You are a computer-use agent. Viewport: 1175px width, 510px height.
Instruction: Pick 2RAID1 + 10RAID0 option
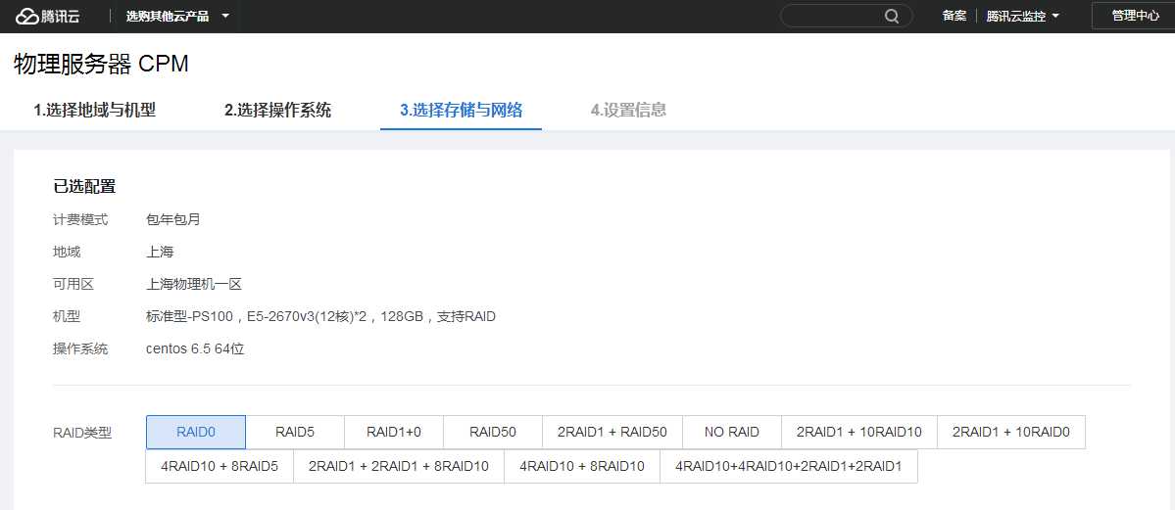(1011, 432)
